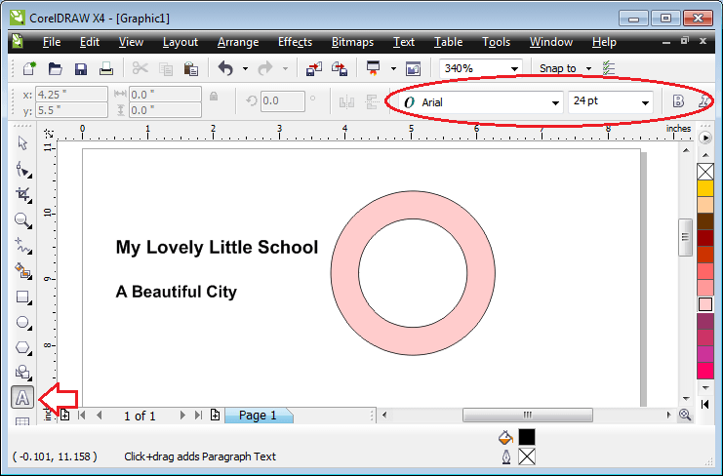Open the Arial font list dropdown
This screenshot has height=476, width=723.
coord(555,102)
